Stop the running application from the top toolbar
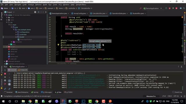The width and height of the screenshot is (186, 104). tap(176, 8)
